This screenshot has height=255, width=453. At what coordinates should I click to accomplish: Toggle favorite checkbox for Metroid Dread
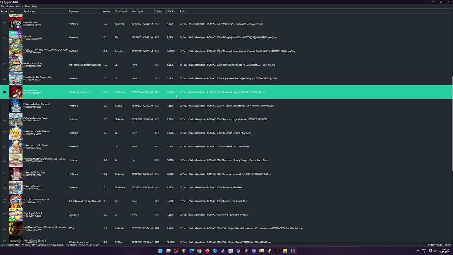point(5,24)
